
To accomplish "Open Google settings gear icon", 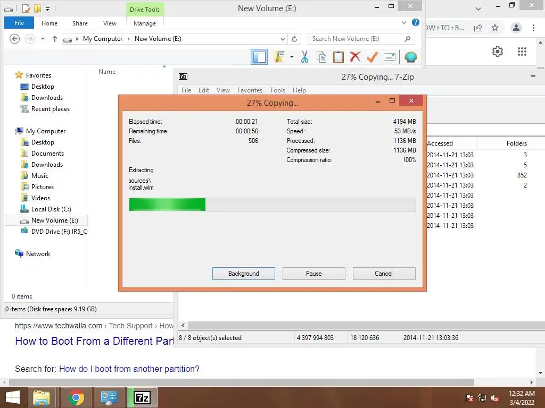I will click(498, 52).
